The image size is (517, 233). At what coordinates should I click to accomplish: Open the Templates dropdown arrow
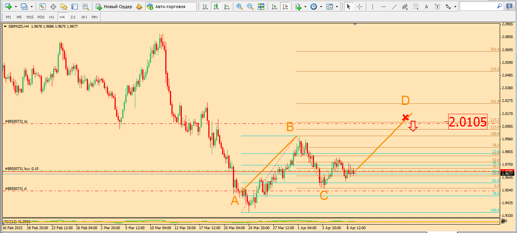(x=337, y=7)
